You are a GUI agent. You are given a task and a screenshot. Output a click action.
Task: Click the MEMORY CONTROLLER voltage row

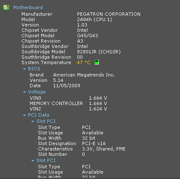(x=68, y=103)
